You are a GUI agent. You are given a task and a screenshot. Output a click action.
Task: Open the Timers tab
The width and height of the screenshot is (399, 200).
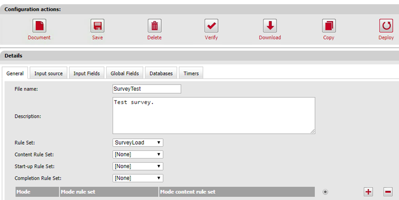coord(191,74)
